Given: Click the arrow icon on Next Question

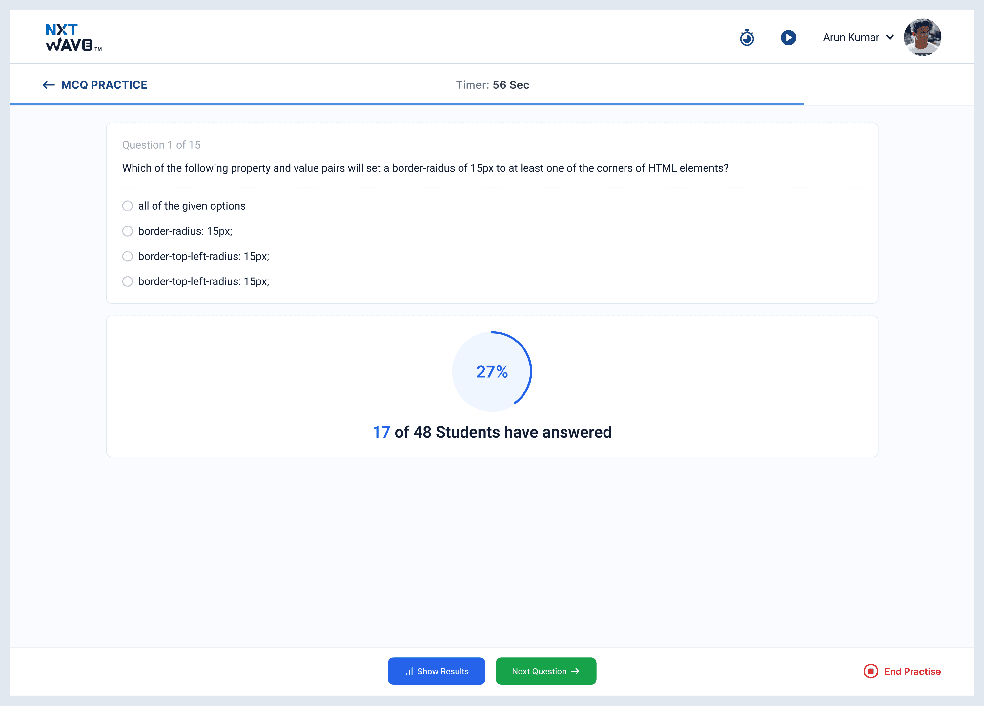Looking at the screenshot, I should click(576, 671).
